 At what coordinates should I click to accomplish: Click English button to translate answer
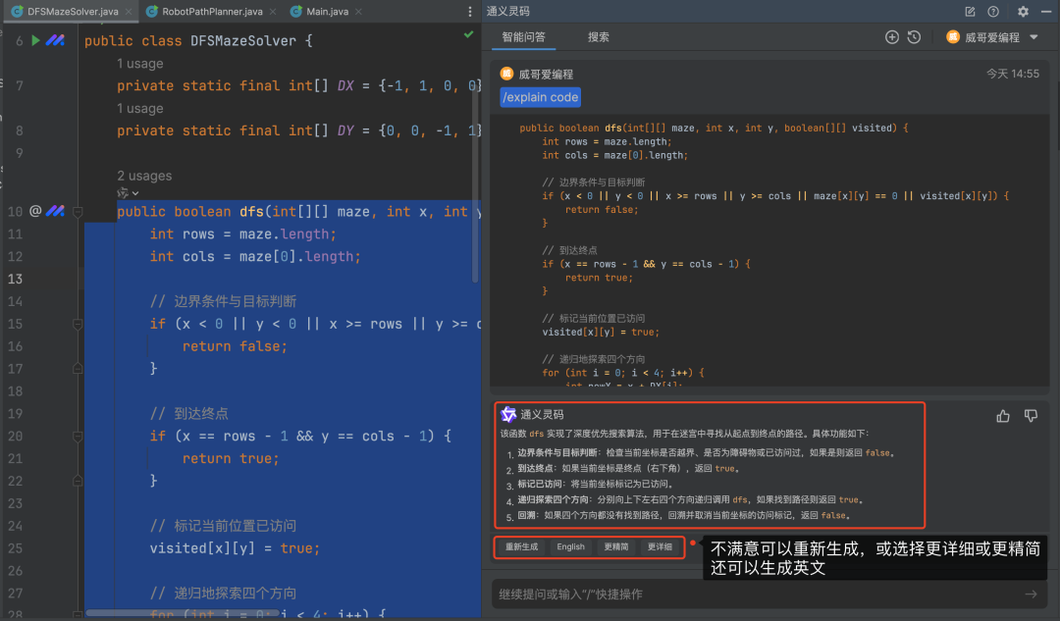pos(570,546)
